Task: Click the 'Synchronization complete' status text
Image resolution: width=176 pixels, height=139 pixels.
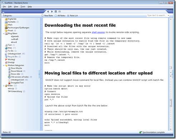Action: click(153, 132)
